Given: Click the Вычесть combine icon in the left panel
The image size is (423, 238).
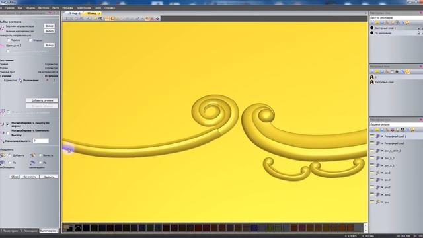Looking at the screenshot, I should [32, 155].
